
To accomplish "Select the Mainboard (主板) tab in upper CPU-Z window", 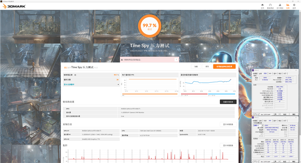I will [x=260, y=73].
